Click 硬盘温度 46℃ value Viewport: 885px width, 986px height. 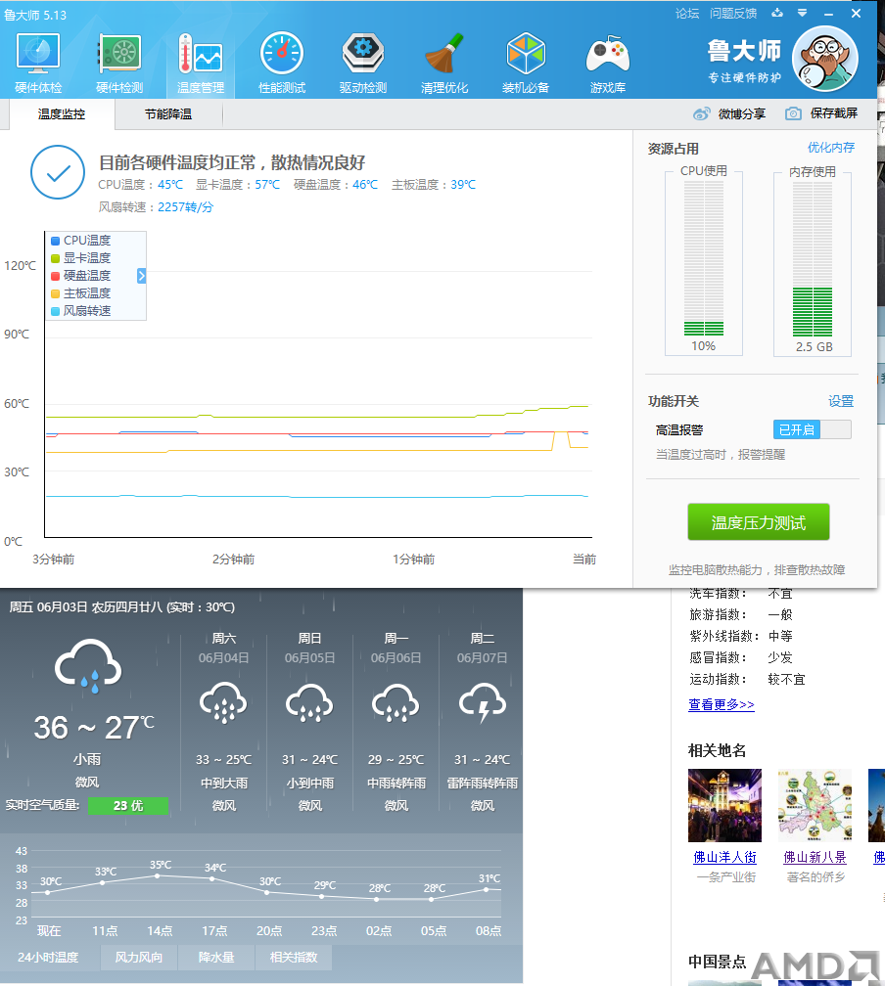point(365,184)
